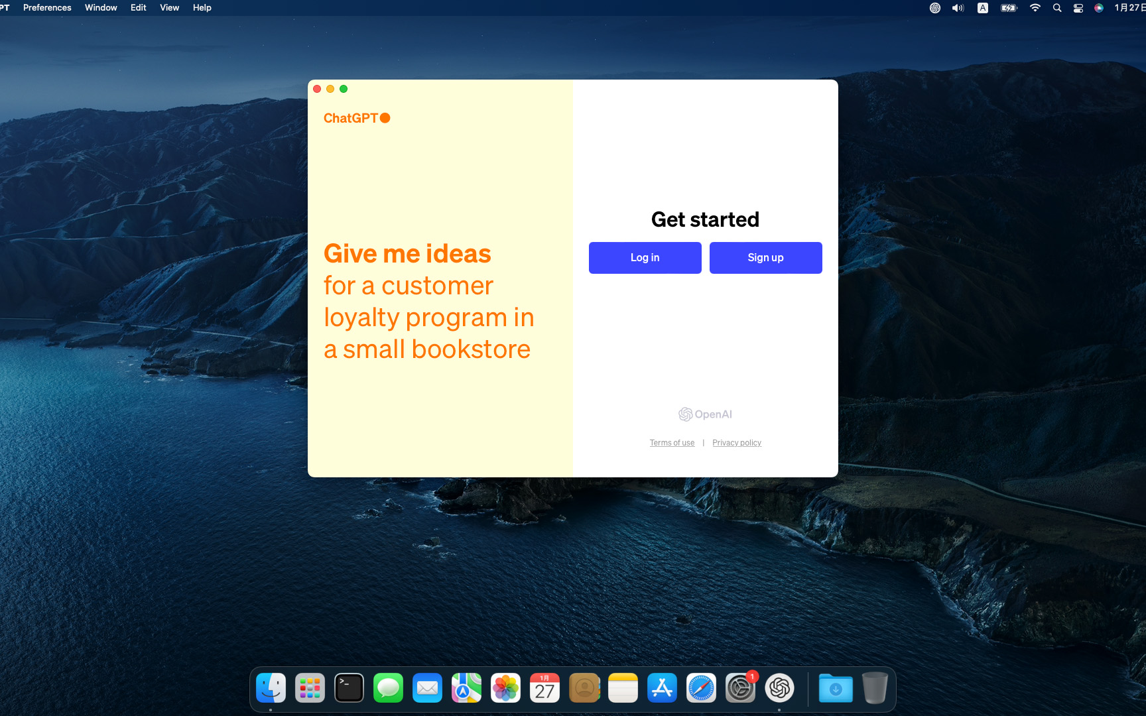
Task: Open the Terms of use link
Action: (x=672, y=443)
